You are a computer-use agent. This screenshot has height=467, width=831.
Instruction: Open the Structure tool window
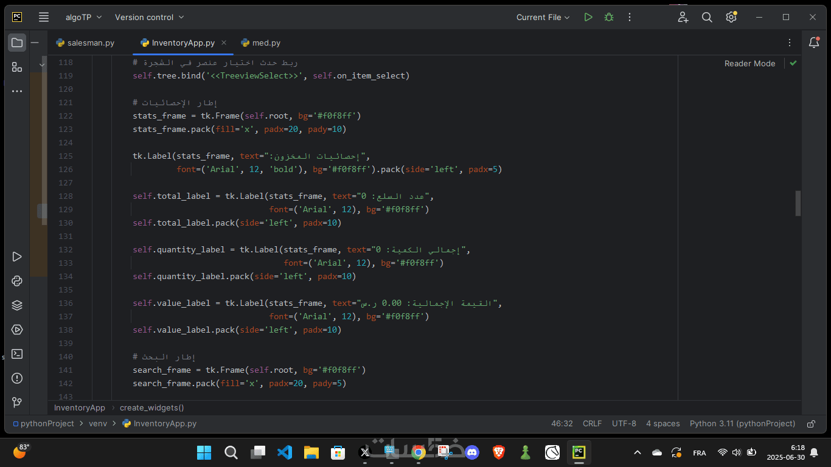(17, 67)
